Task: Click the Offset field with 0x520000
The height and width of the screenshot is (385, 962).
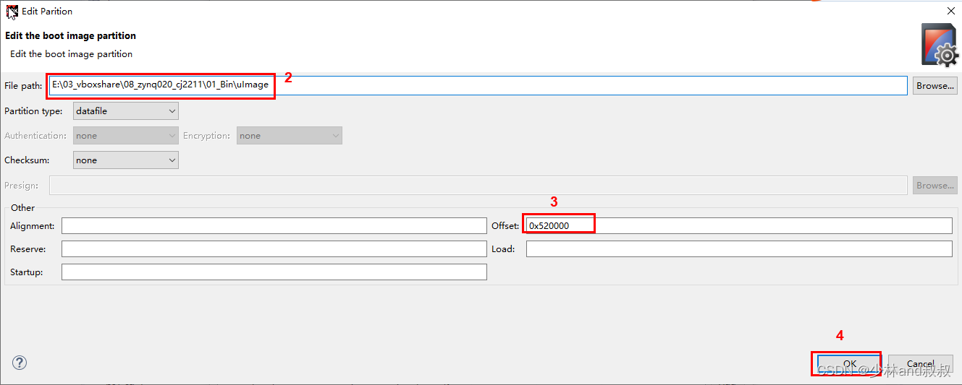Action: pyautogui.click(x=739, y=226)
